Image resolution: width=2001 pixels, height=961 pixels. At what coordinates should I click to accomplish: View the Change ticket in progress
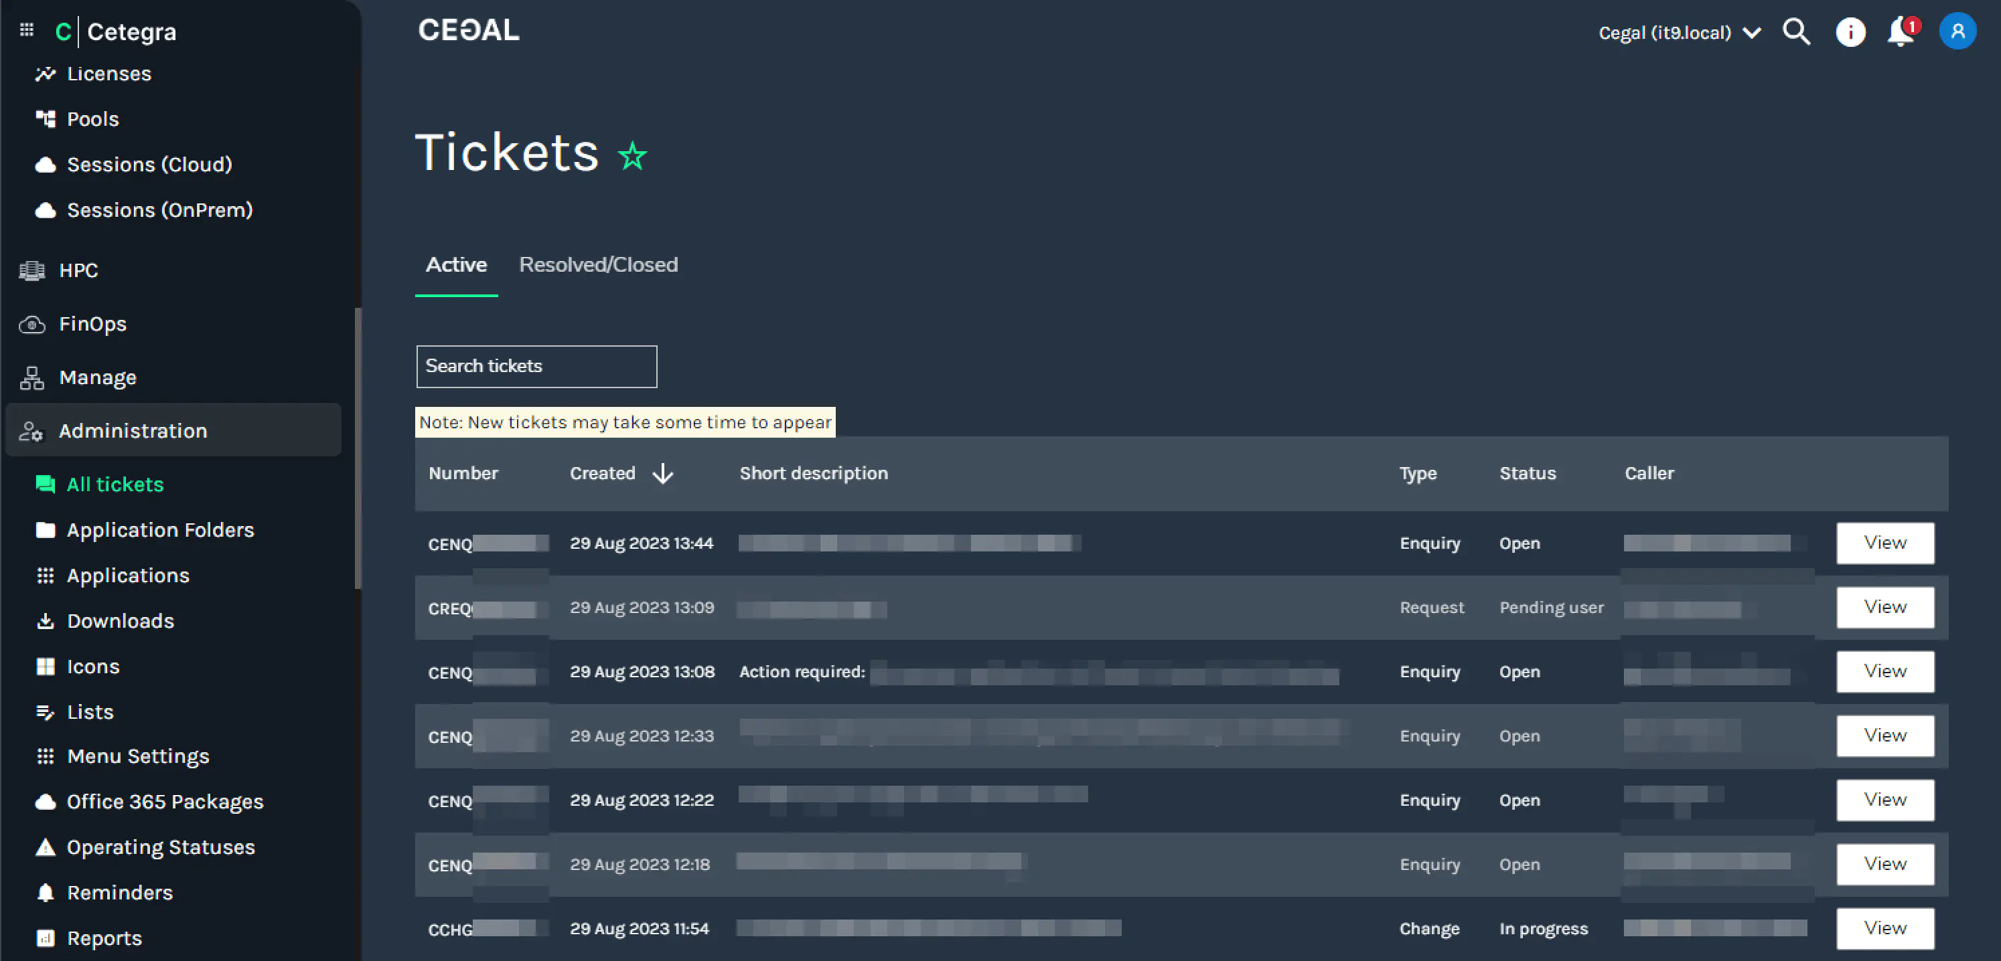[1884, 928]
